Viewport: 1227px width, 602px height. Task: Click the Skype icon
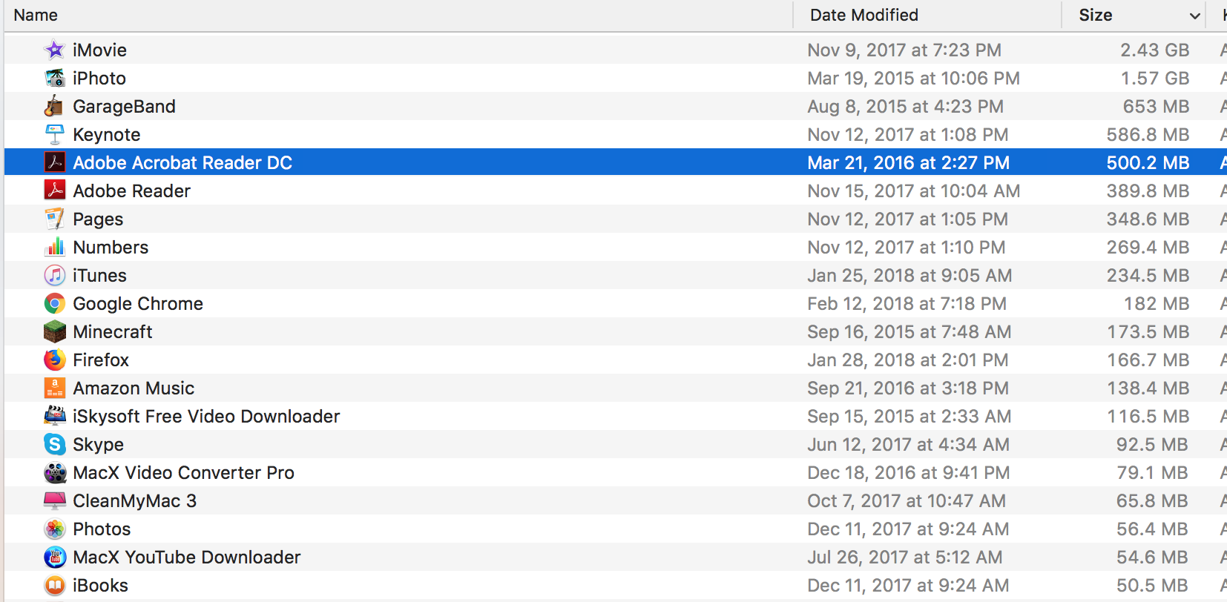pos(54,444)
